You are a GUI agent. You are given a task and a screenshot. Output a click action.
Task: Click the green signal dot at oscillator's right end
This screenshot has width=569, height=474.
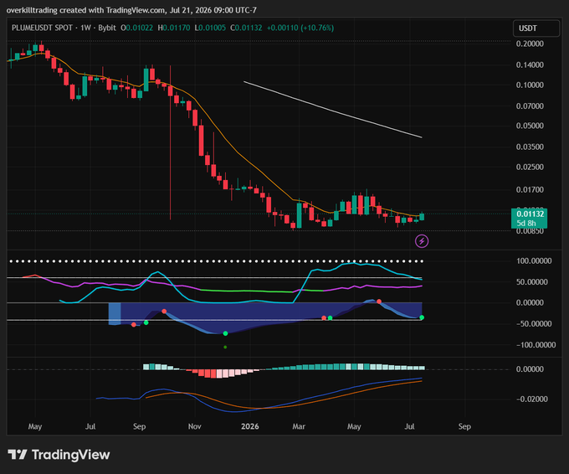point(422,317)
